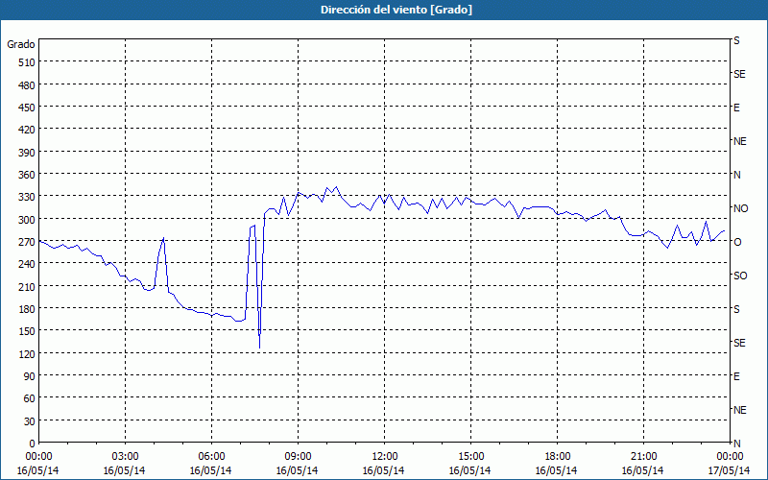Select the 270 y-axis value

(x=27, y=242)
